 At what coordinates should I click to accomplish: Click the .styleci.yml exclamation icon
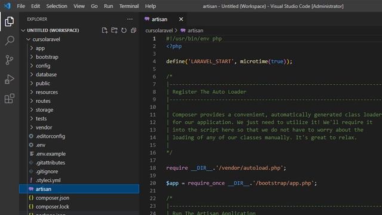click(x=31, y=180)
